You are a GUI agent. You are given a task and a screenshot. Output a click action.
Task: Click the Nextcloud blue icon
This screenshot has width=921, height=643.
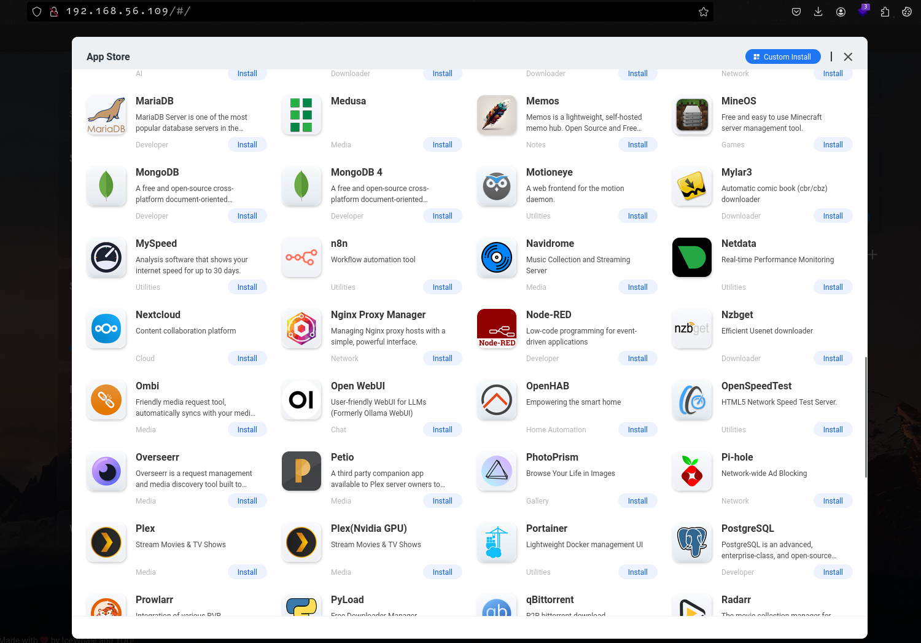click(x=106, y=329)
